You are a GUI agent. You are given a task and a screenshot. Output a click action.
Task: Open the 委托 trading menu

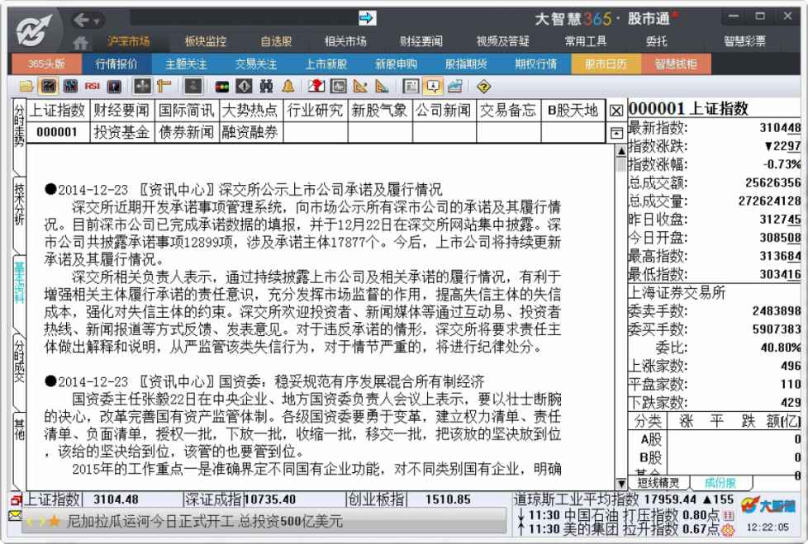pyautogui.click(x=656, y=41)
